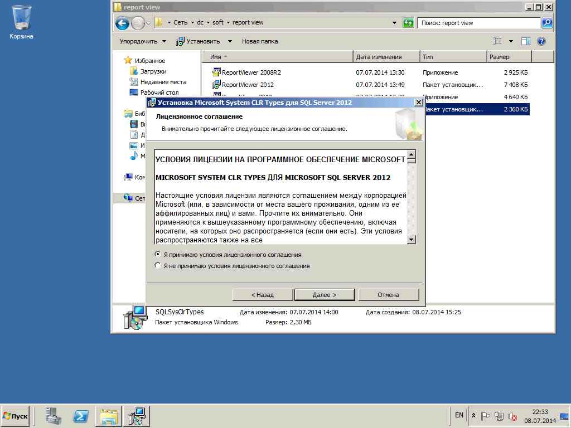Image resolution: width=571 pixels, height=428 pixels.
Task: Toggle the preview pane icon
Action: tap(525, 41)
